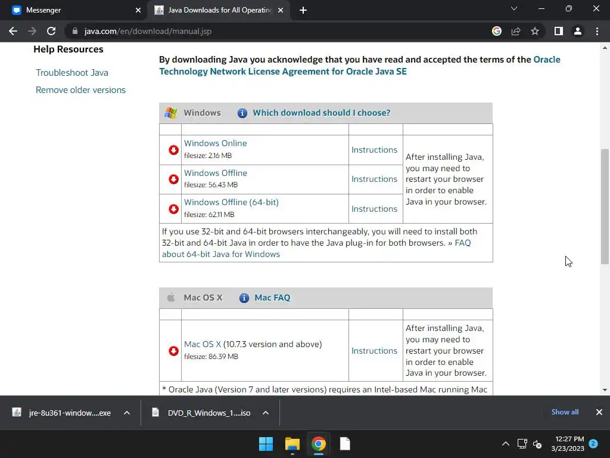The image size is (610, 458).
Task: Open the tab search dropdown chevron
Action: 514,8
